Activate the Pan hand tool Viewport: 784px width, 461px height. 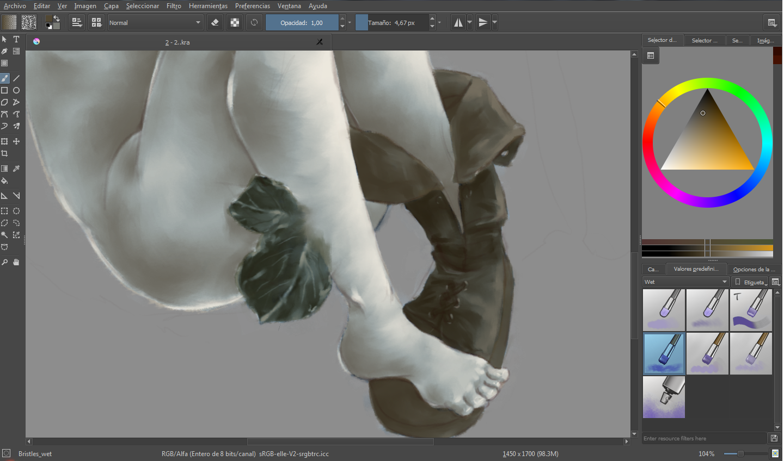(x=16, y=262)
